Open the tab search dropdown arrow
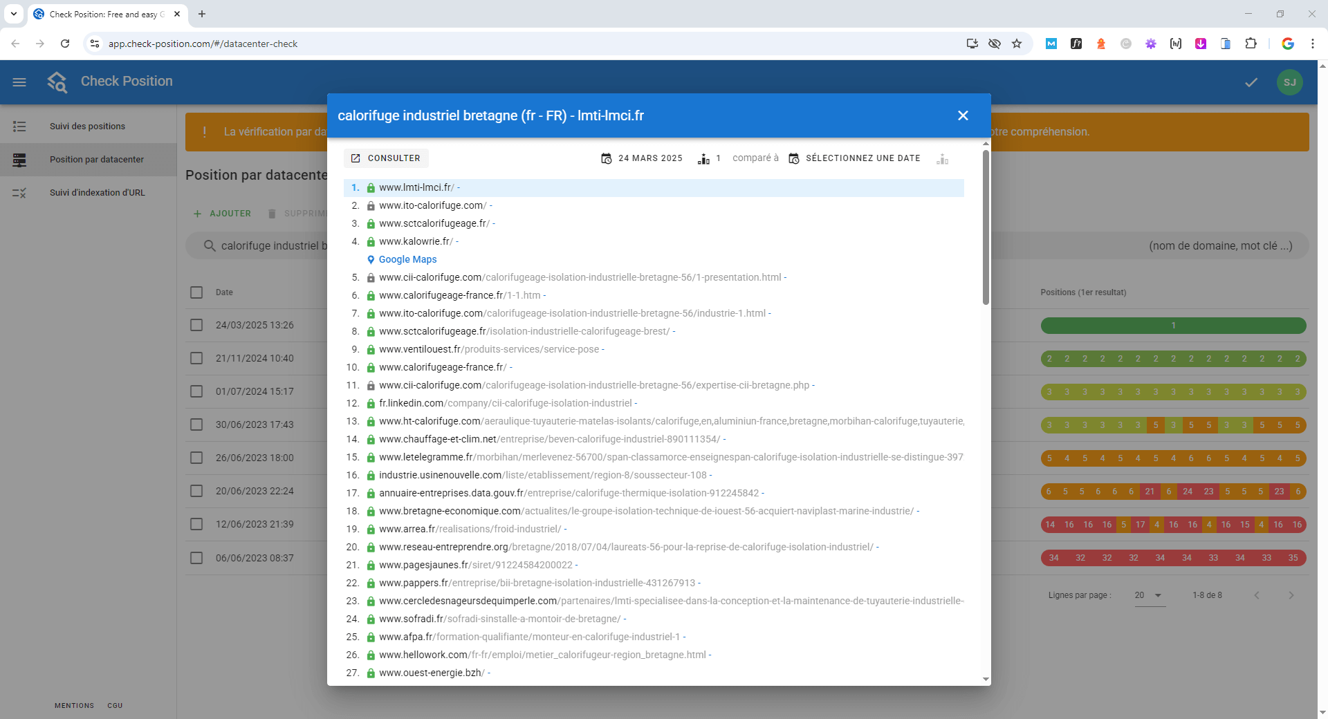Viewport: 1328px width, 719px height. point(13,14)
